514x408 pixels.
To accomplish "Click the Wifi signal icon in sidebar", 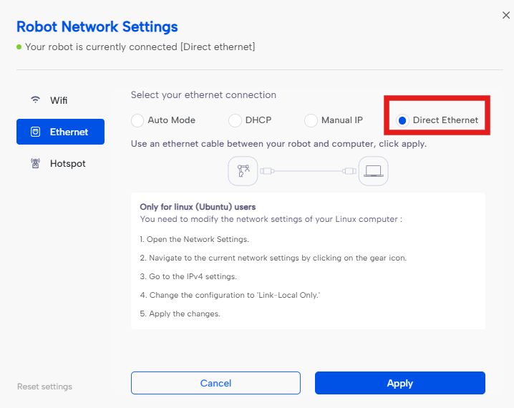I will (x=35, y=100).
